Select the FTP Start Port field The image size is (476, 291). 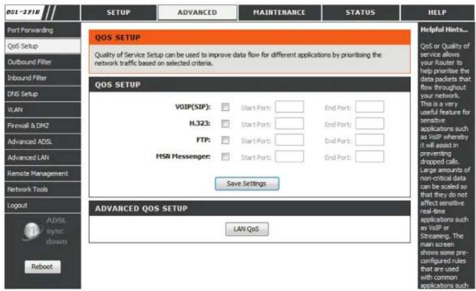pyautogui.click(x=289, y=140)
